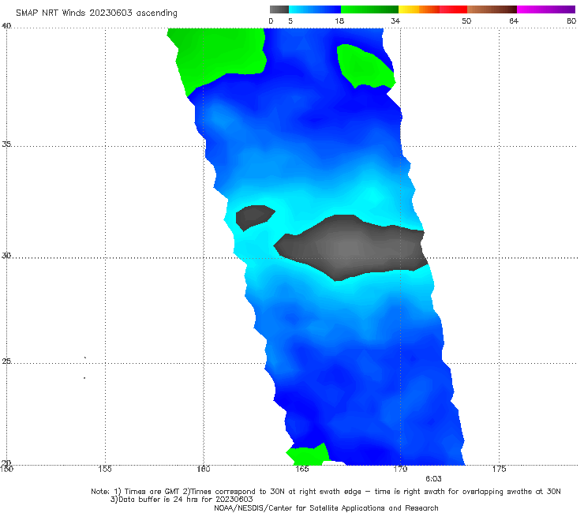
Task: Click the note line 'Times are GMT'
Action: (x=152, y=492)
